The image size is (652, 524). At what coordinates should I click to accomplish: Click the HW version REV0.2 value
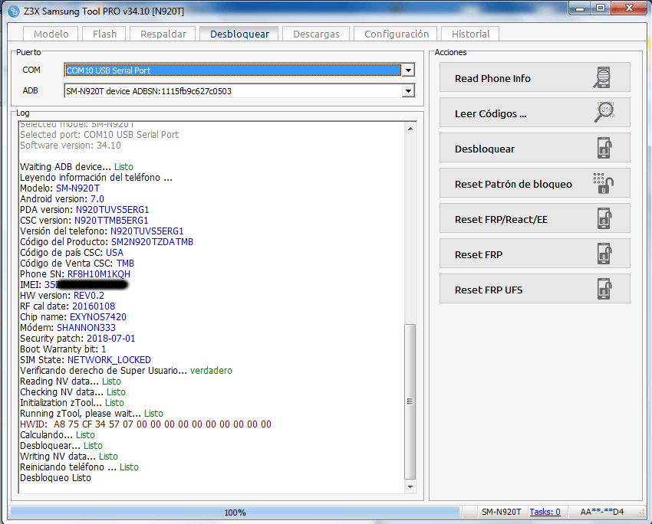[88, 295]
